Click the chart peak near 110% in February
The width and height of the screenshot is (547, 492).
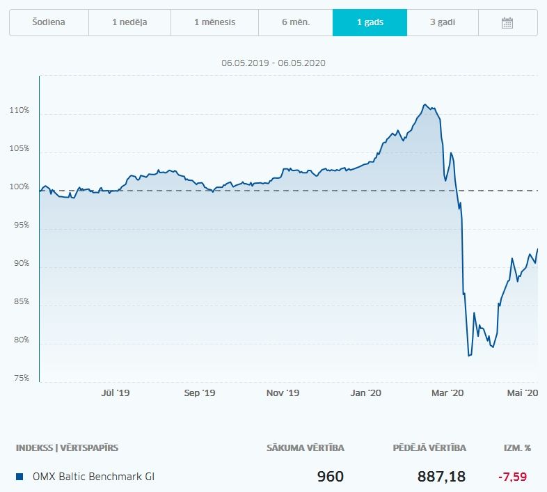(425, 104)
